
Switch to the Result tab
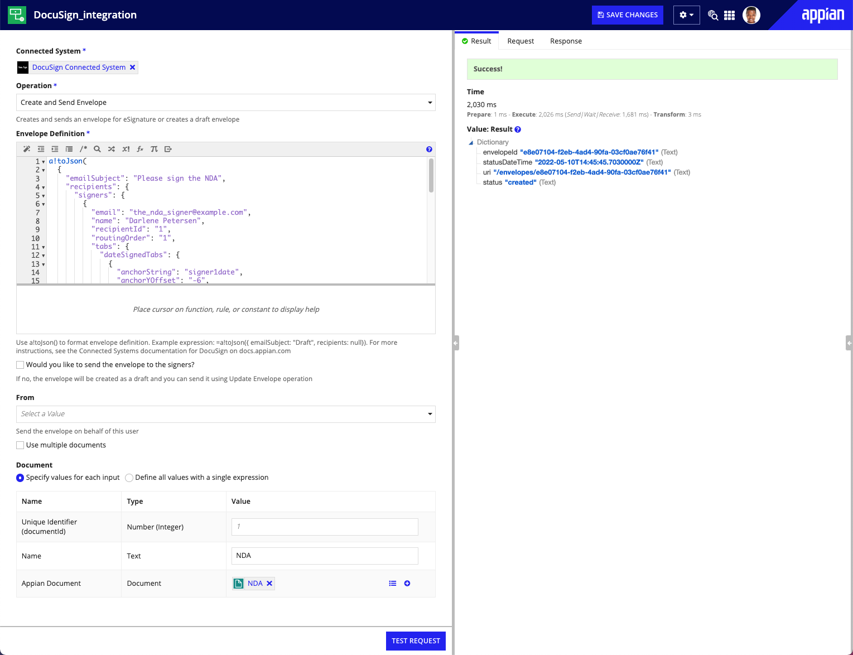point(476,41)
